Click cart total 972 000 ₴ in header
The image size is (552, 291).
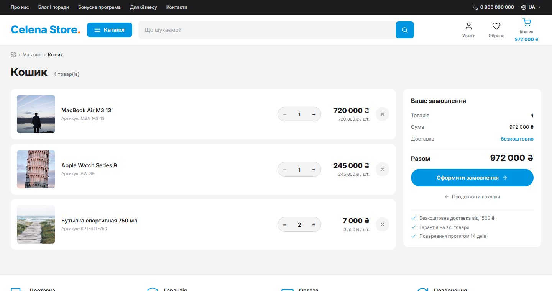pyautogui.click(x=526, y=39)
